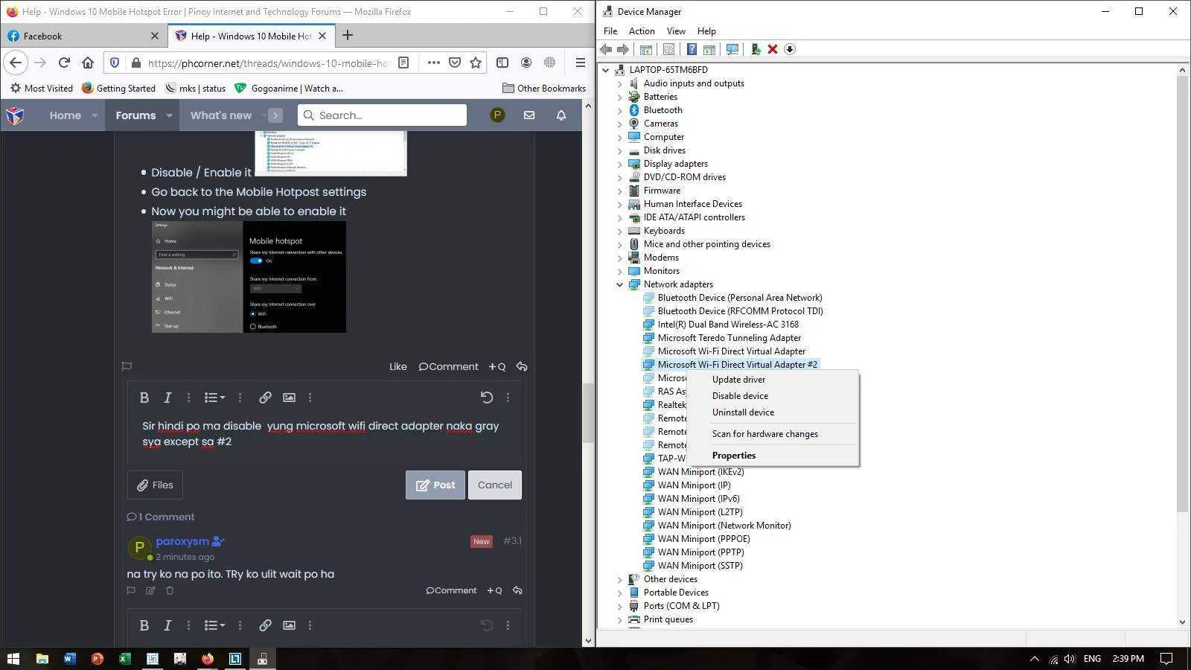
Task: Click Scan for hardware changes monitor icon
Action: pyautogui.click(x=732, y=49)
